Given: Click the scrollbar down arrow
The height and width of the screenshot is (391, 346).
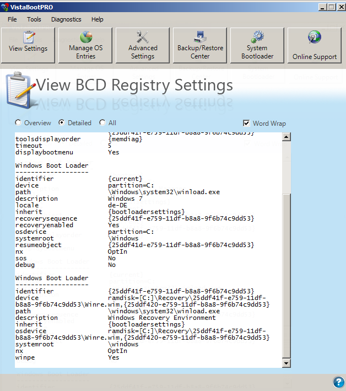Looking at the screenshot, I should point(286,363).
